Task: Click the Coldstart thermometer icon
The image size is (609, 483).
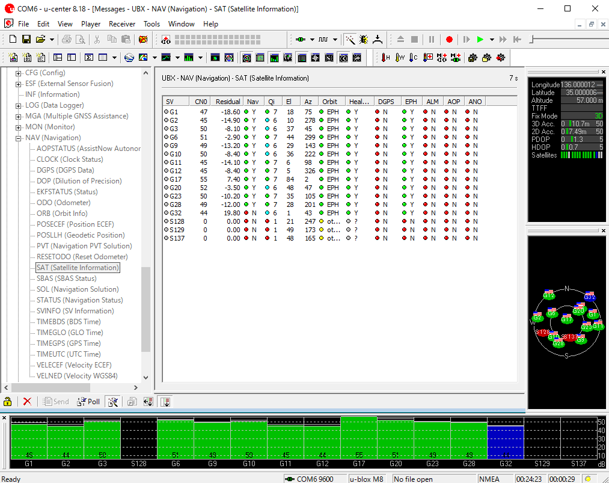Action: [x=413, y=58]
